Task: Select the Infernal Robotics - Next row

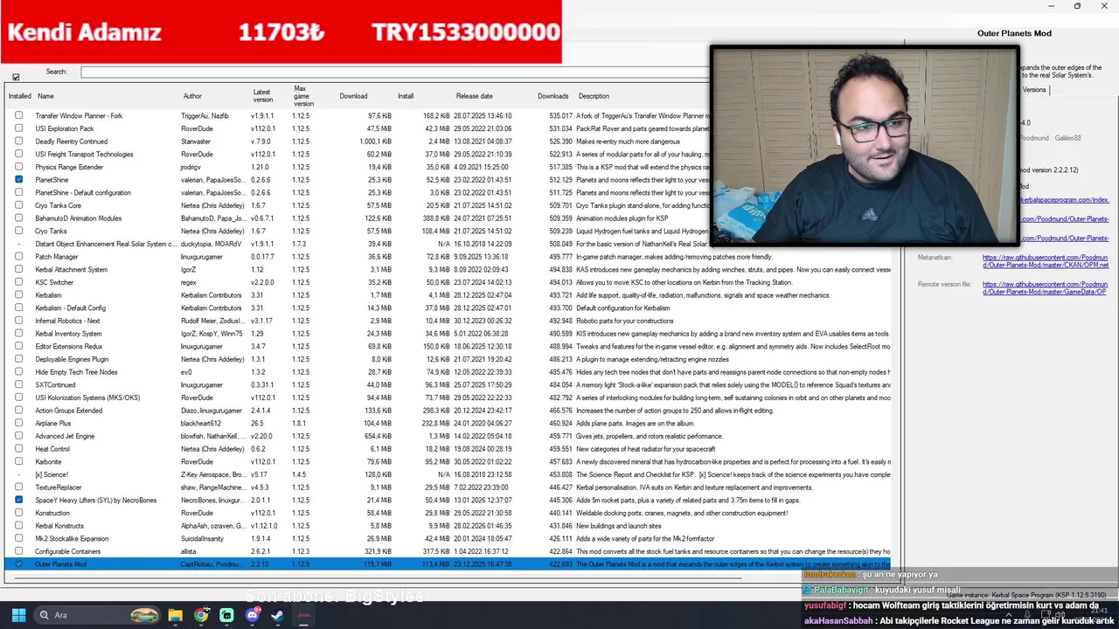Action: pyautogui.click(x=449, y=321)
